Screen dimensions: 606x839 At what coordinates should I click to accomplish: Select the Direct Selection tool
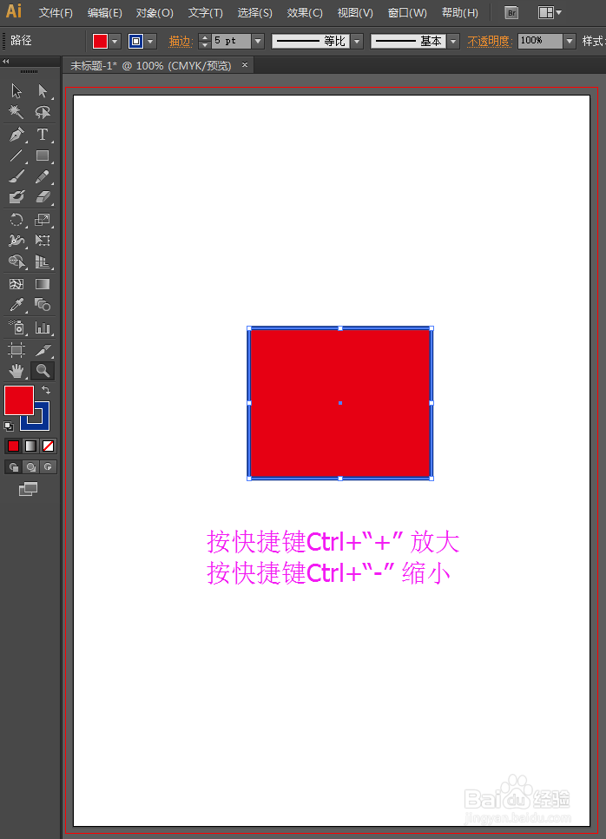click(x=43, y=91)
